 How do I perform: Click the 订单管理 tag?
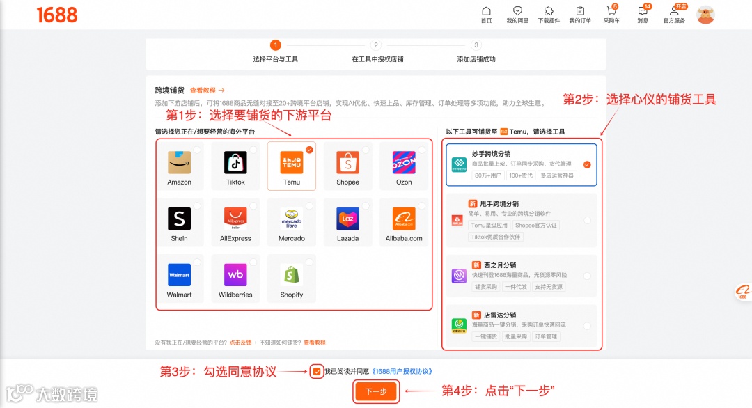coord(546,336)
